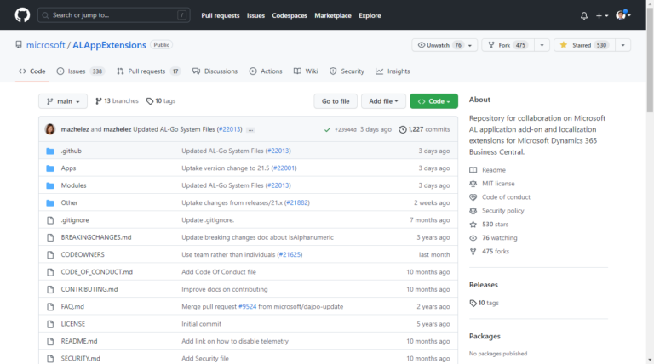Click the commit status checkmark icon

327,129
